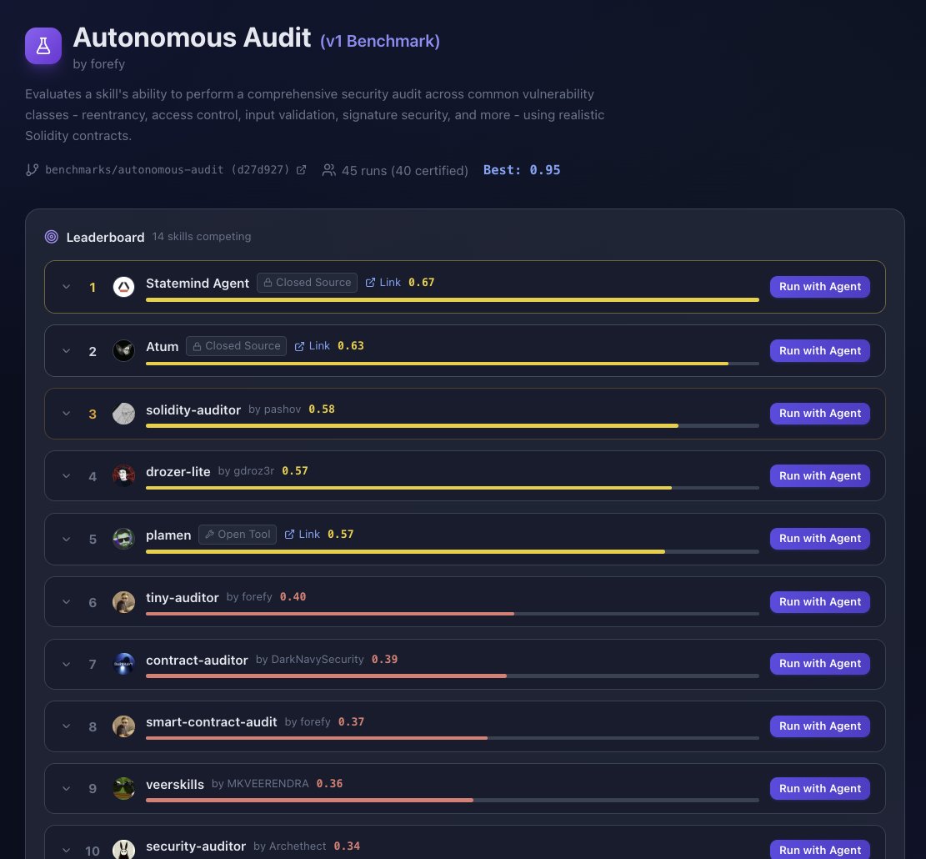The width and height of the screenshot is (926, 859).
Task: Expand the Statemind Agent row
Action: tap(66, 287)
